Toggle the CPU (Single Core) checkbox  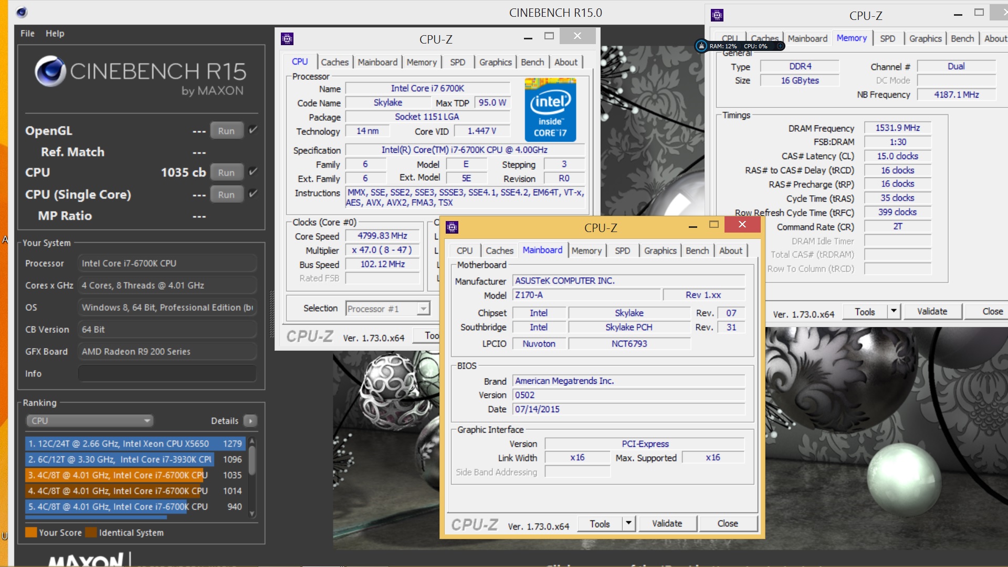click(x=253, y=194)
